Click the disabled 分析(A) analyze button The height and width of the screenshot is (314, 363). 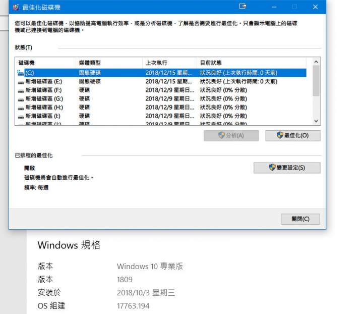click(x=231, y=136)
